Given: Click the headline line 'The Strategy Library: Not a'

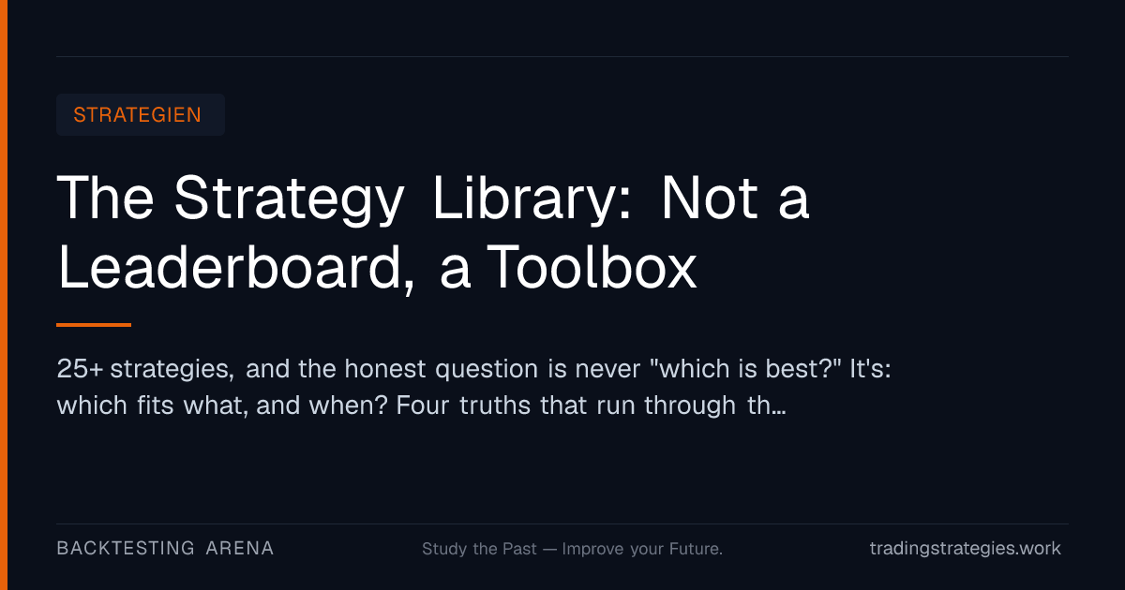Looking at the screenshot, I should click(433, 199).
